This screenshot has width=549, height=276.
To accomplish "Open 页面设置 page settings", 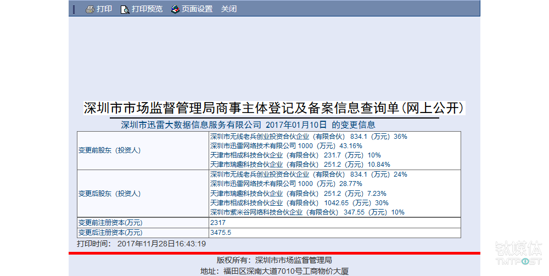I will coord(197,9).
